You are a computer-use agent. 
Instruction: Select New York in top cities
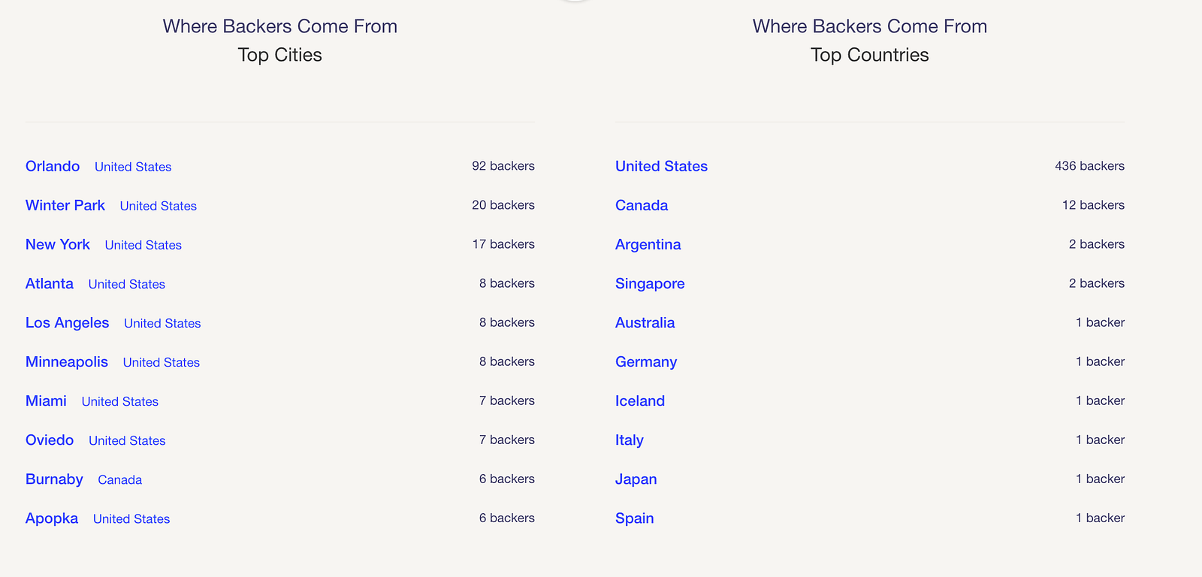pos(58,244)
